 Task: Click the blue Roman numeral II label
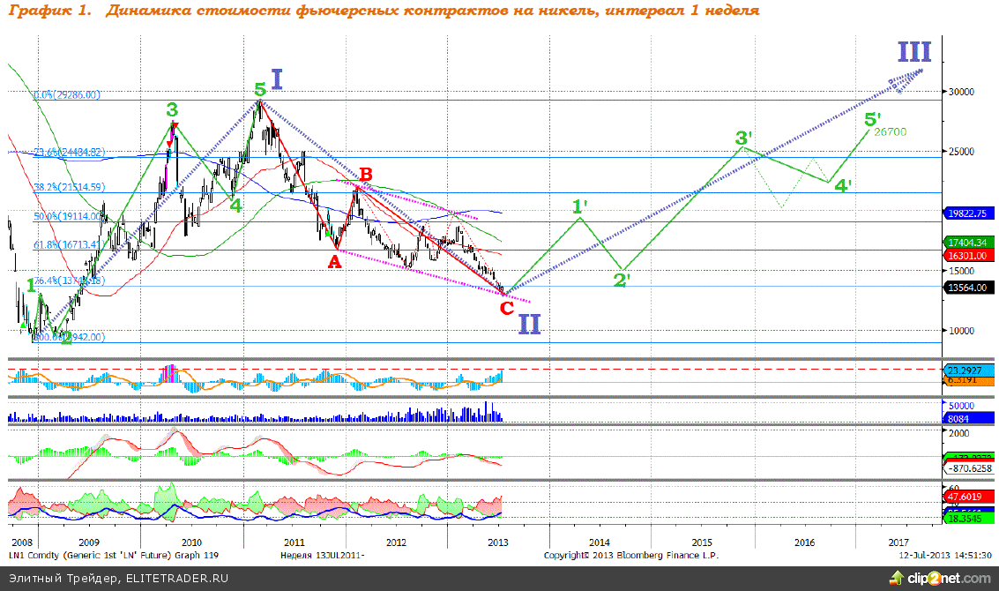click(529, 324)
